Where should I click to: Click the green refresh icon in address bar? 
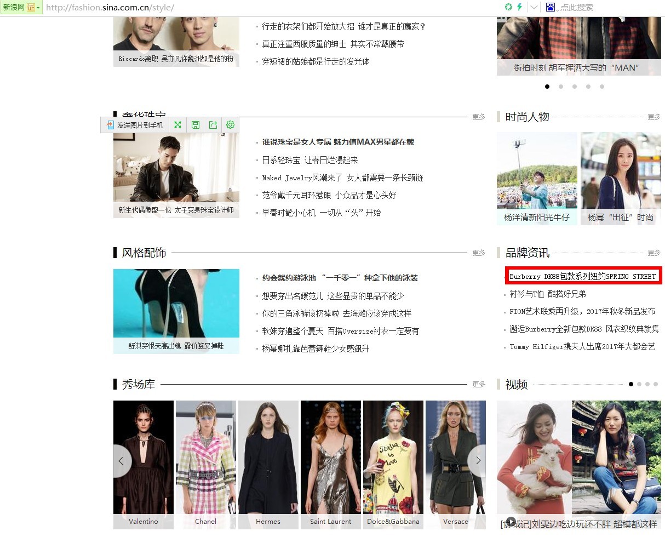click(508, 7)
